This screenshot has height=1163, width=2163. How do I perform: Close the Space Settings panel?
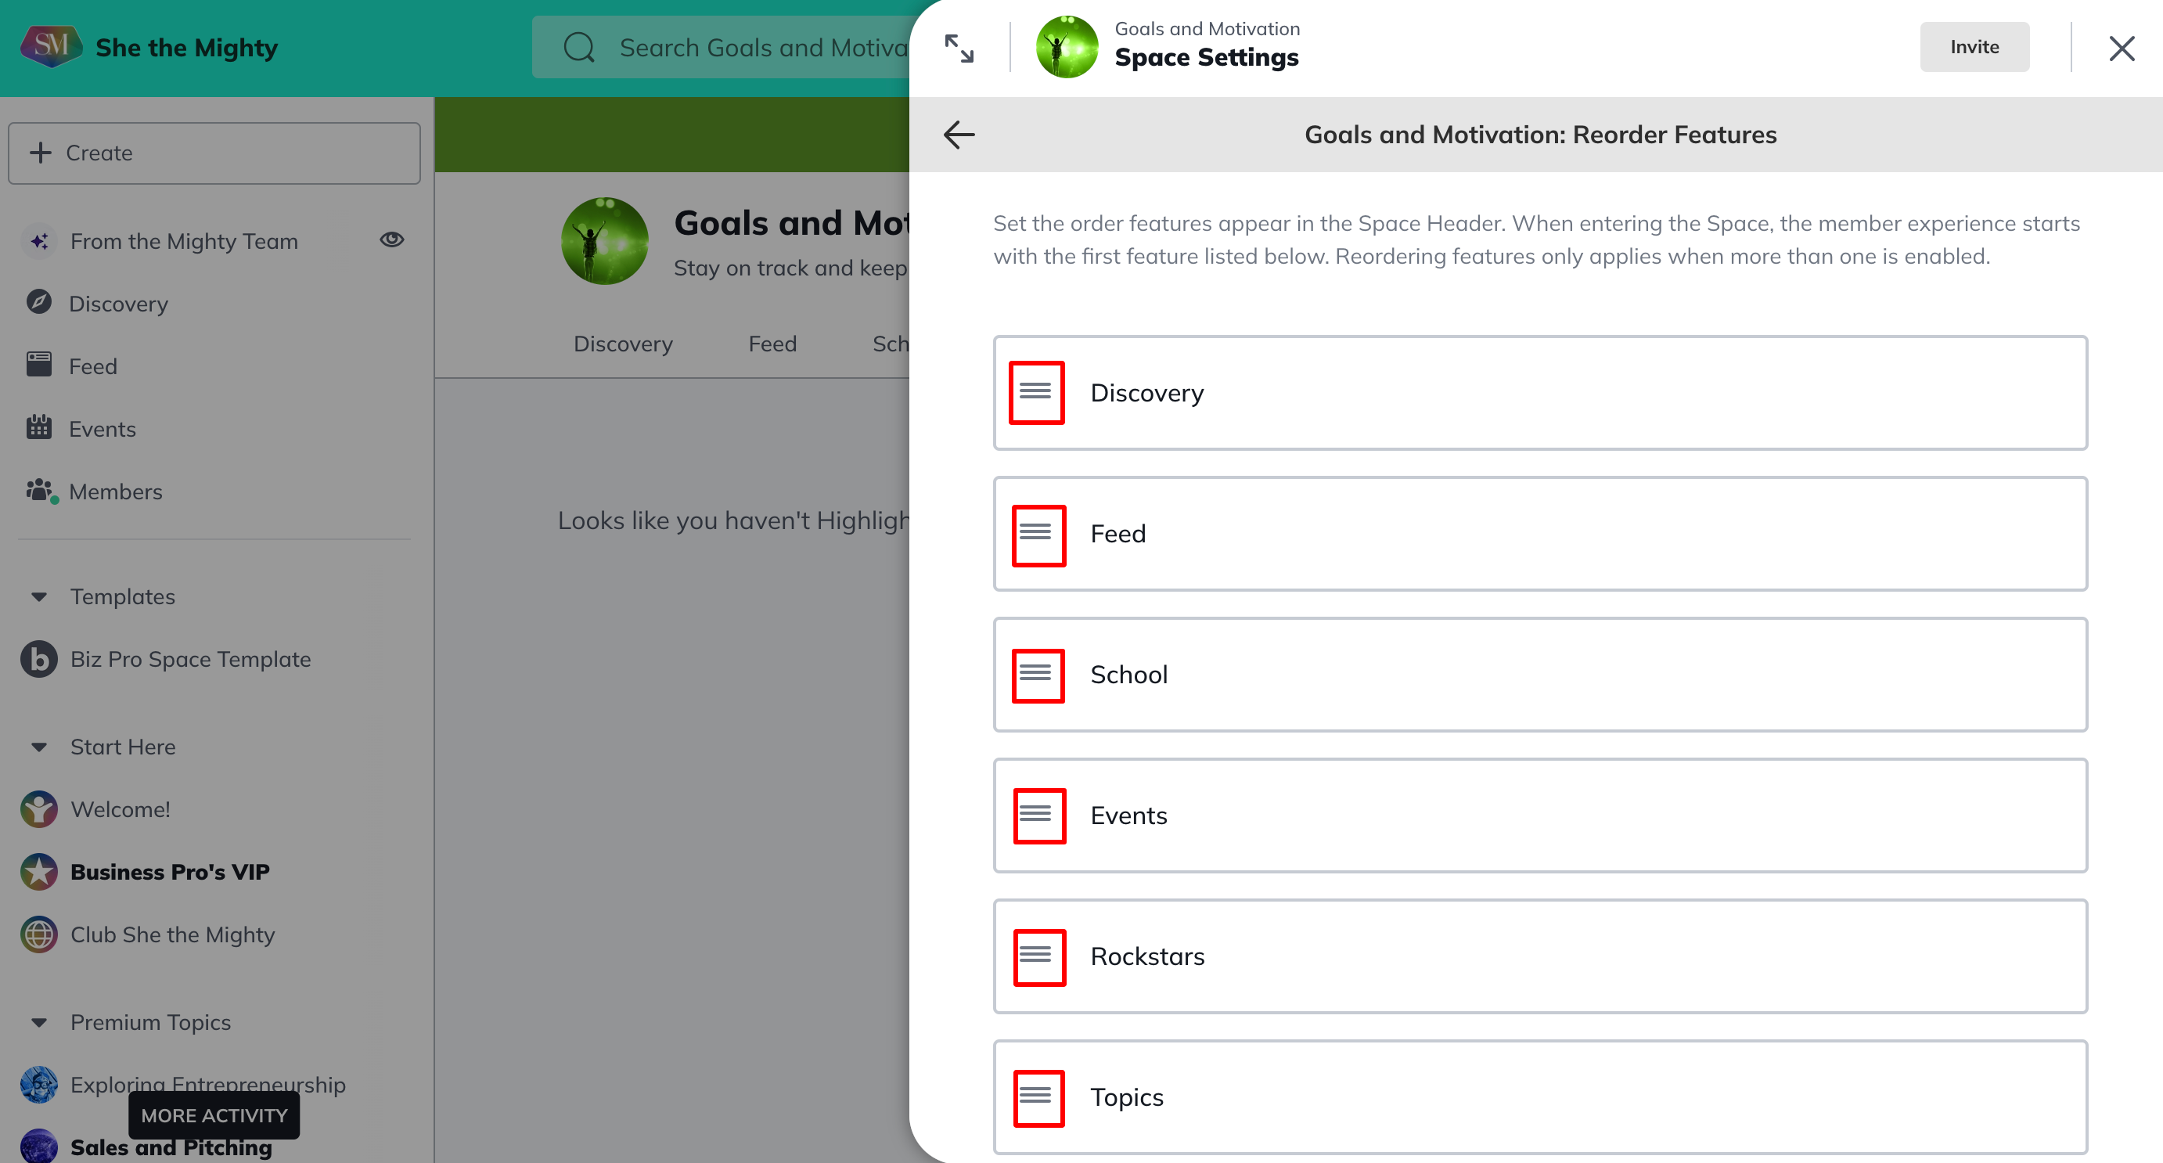point(2121,48)
